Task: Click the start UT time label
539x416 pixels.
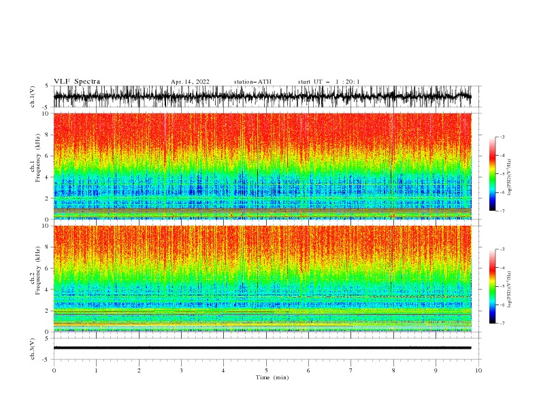Action: pos(329,82)
